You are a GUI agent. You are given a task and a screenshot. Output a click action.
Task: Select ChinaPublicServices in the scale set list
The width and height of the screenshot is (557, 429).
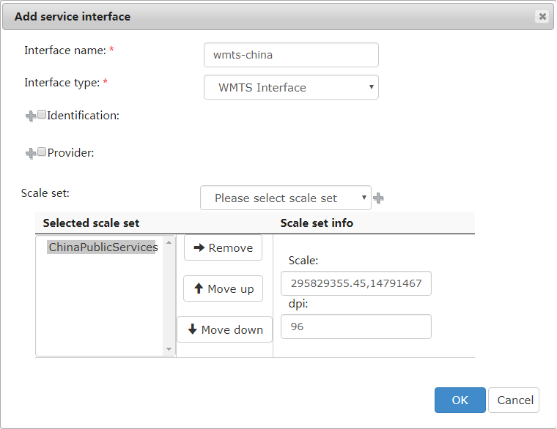[x=103, y=247]
